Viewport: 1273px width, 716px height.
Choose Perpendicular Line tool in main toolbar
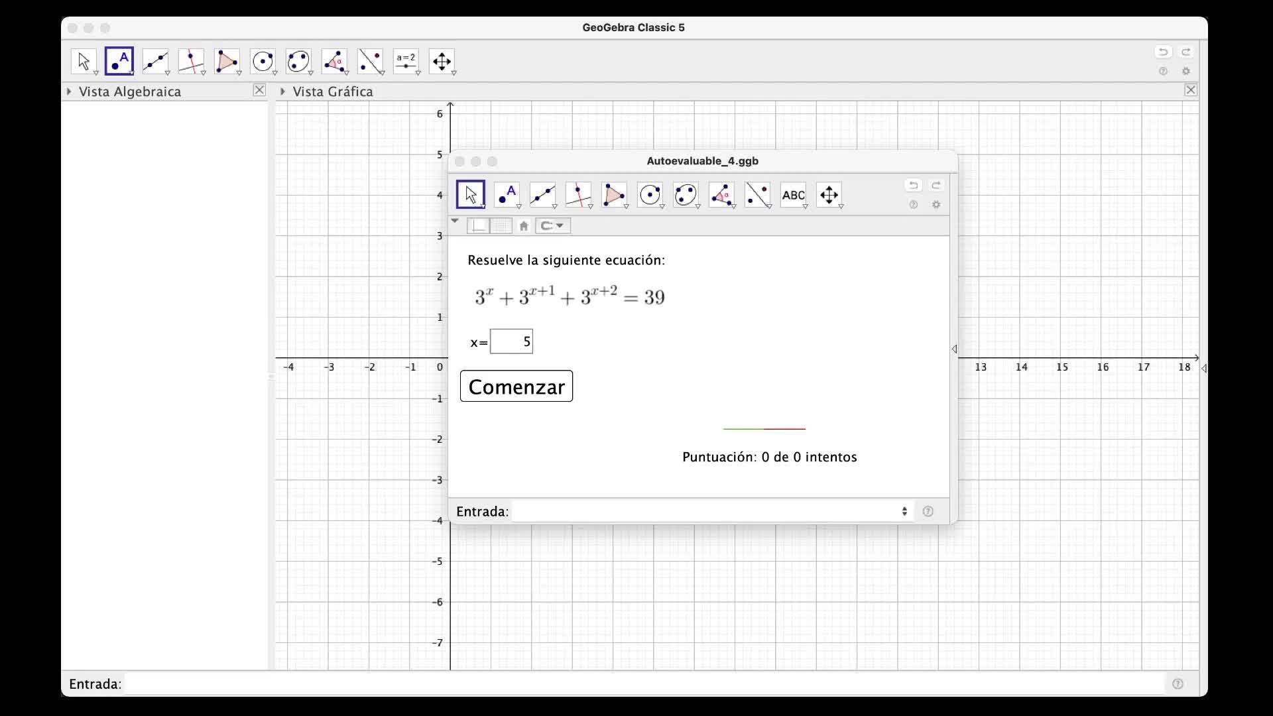(x=191, y=62)
